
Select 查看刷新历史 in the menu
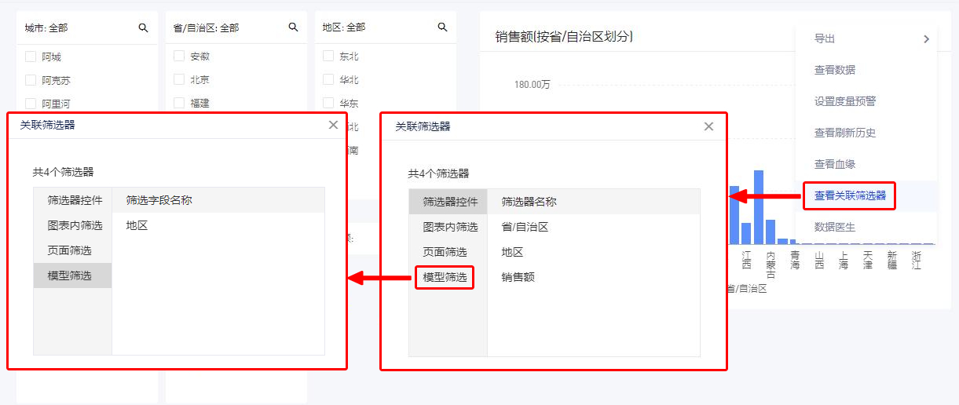844,133
